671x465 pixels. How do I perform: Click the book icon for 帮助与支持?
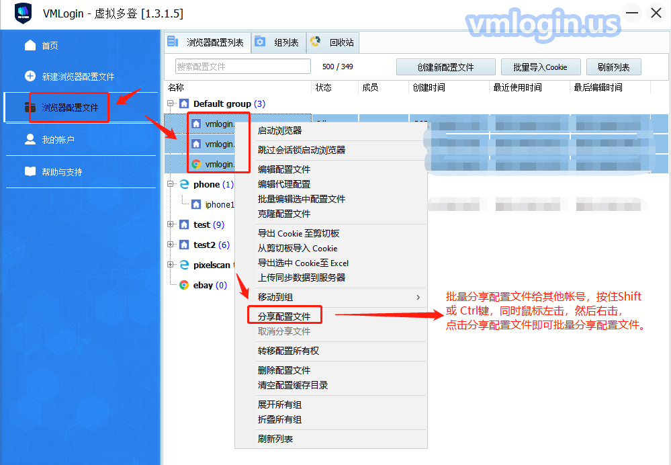tap(30, 171)
